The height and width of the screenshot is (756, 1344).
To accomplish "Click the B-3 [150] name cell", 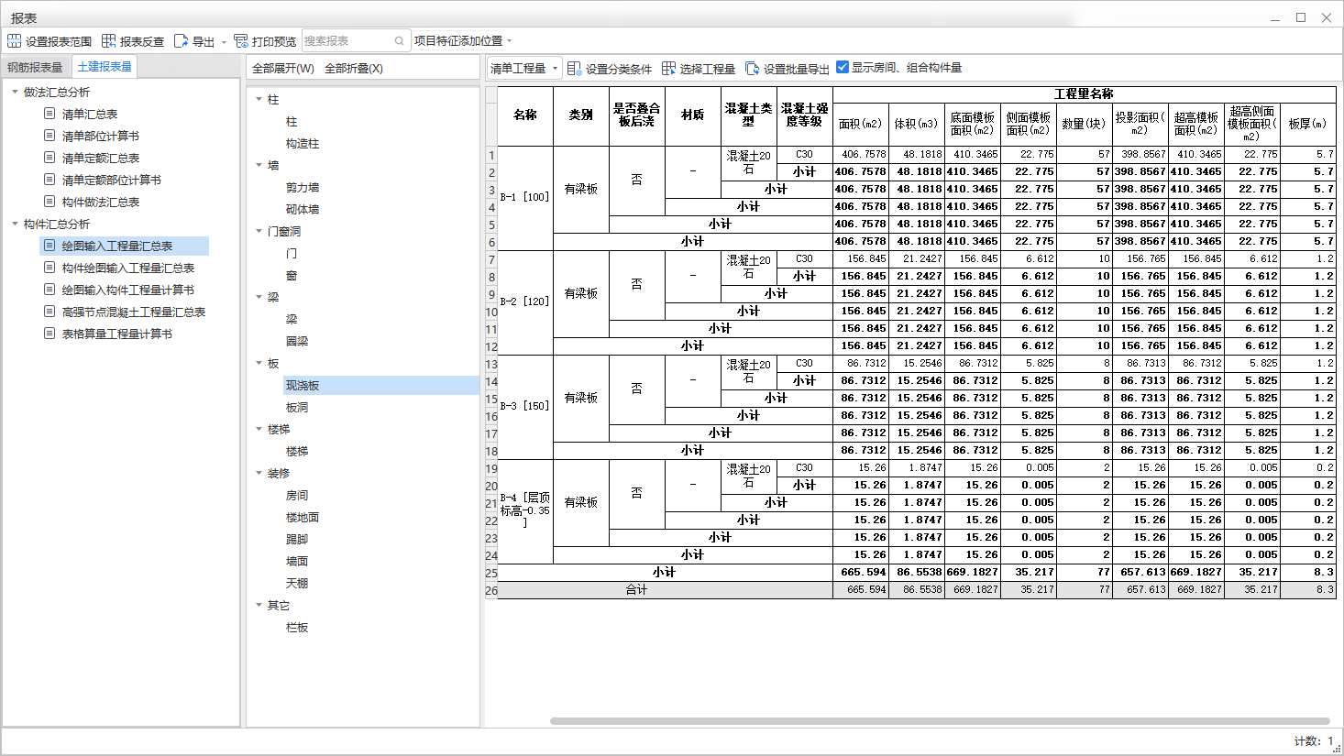I will point(525,406).
